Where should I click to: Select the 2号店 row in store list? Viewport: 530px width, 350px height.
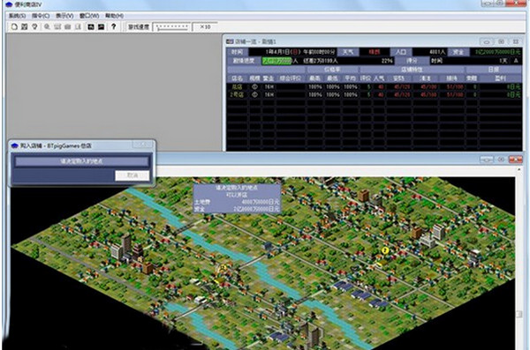click(x=374, y=95)
